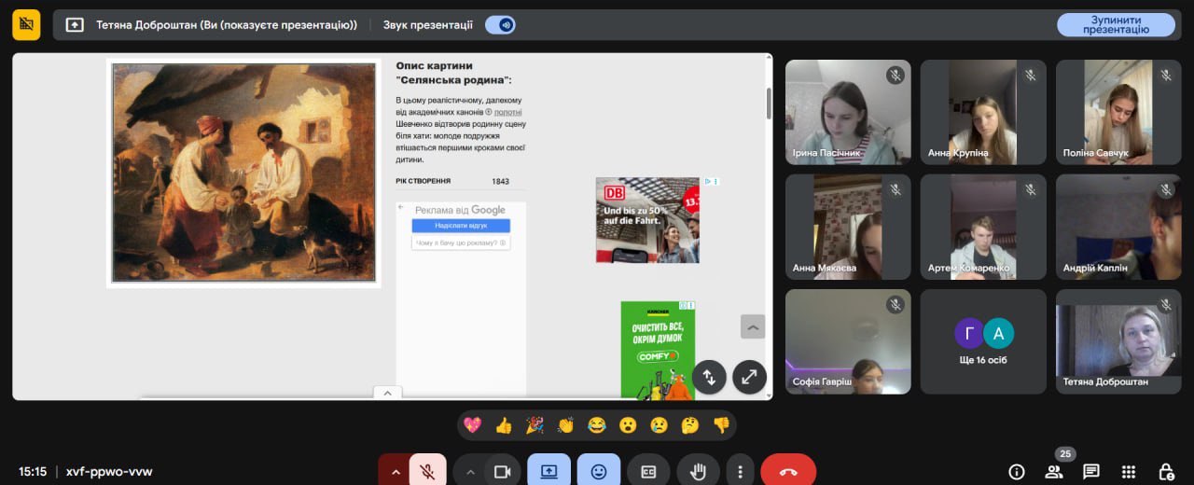Open more options three-dot menu

pyautogui.click(x=740, y=471)
